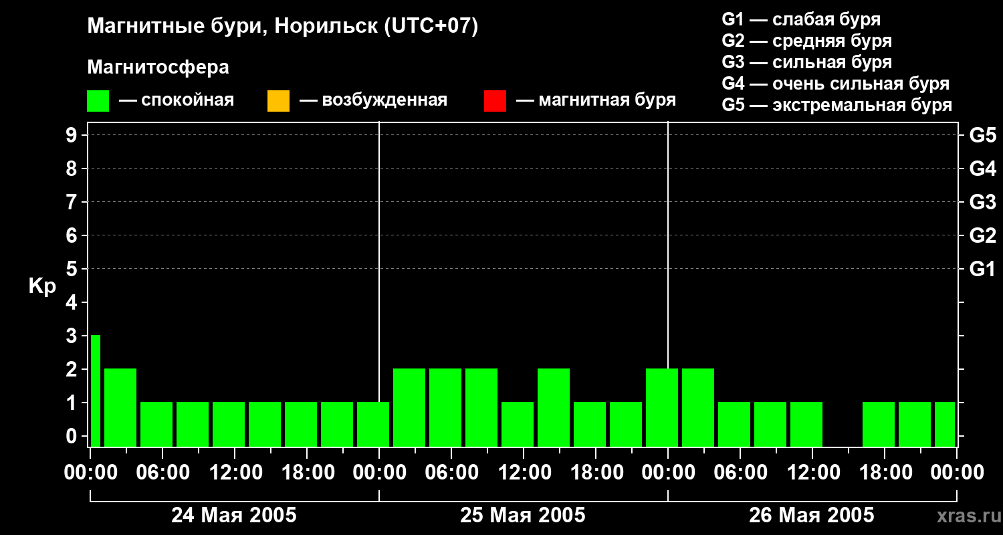Click the red 'магнитная буря' legend swatch

[495, 101]
